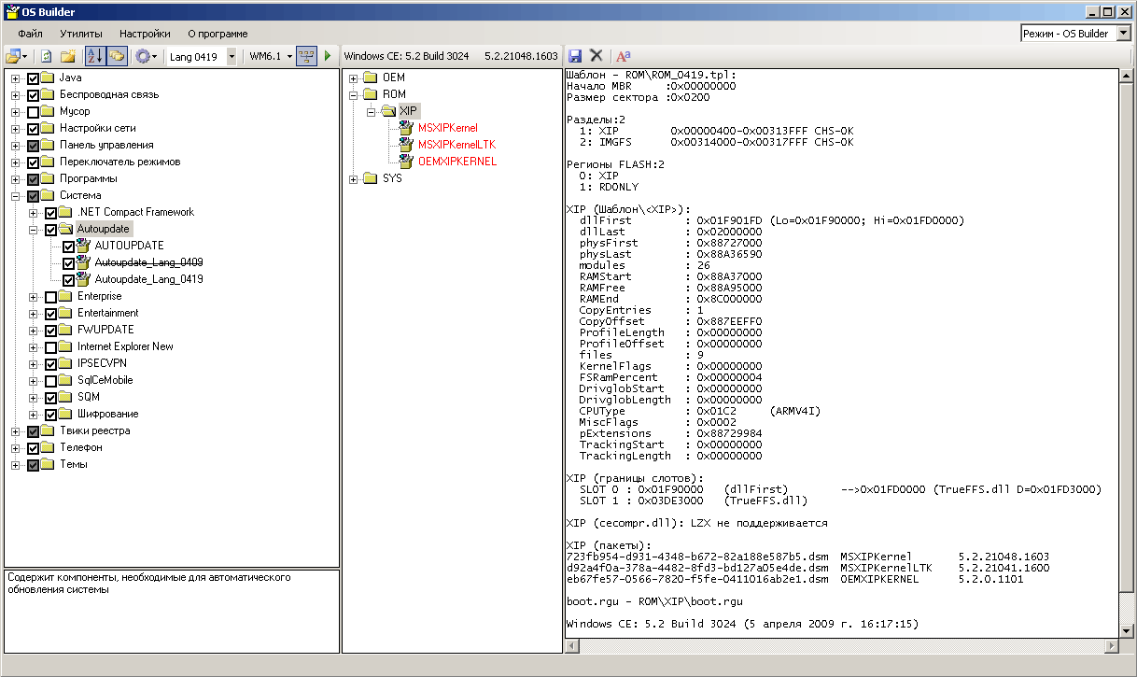Click the tree structure icon next to WM6.1
The width and height of the screenshot is (1137, 677).
click(307, 56)
